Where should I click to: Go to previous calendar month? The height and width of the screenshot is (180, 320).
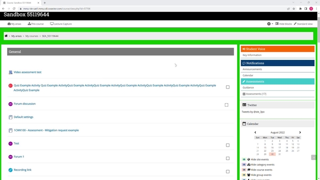pyautogui.click(x=255, y=133)
